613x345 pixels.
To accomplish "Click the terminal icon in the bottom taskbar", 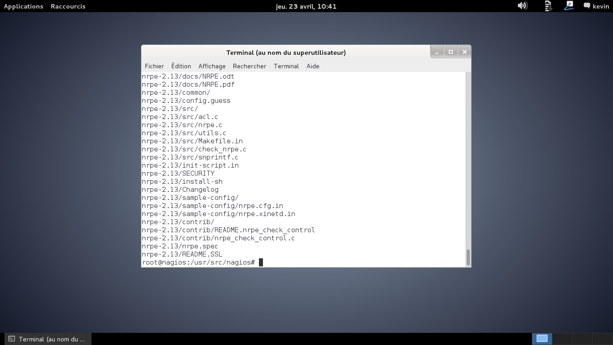I will pos(12,339).
